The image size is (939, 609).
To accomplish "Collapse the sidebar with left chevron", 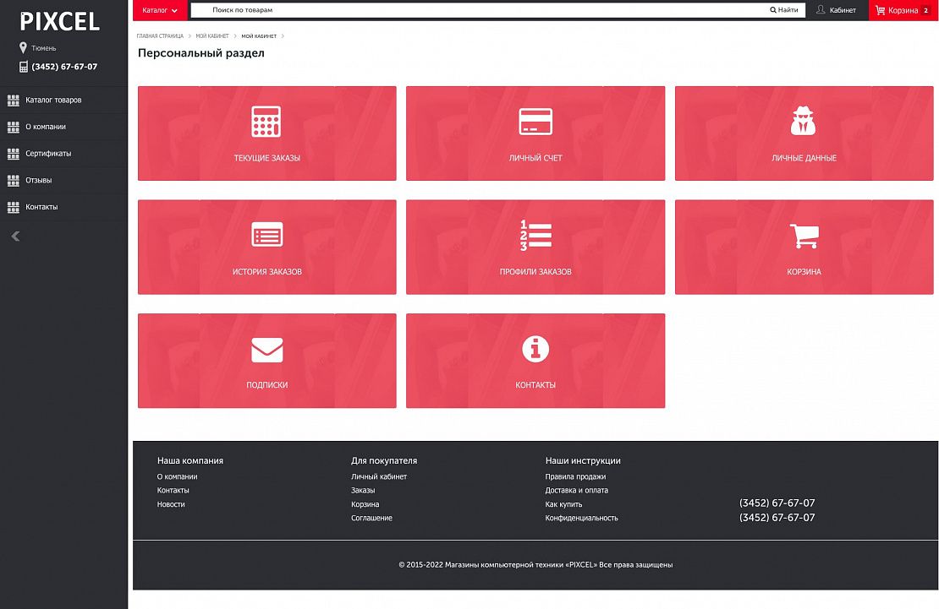I will [x=15, y=237].
